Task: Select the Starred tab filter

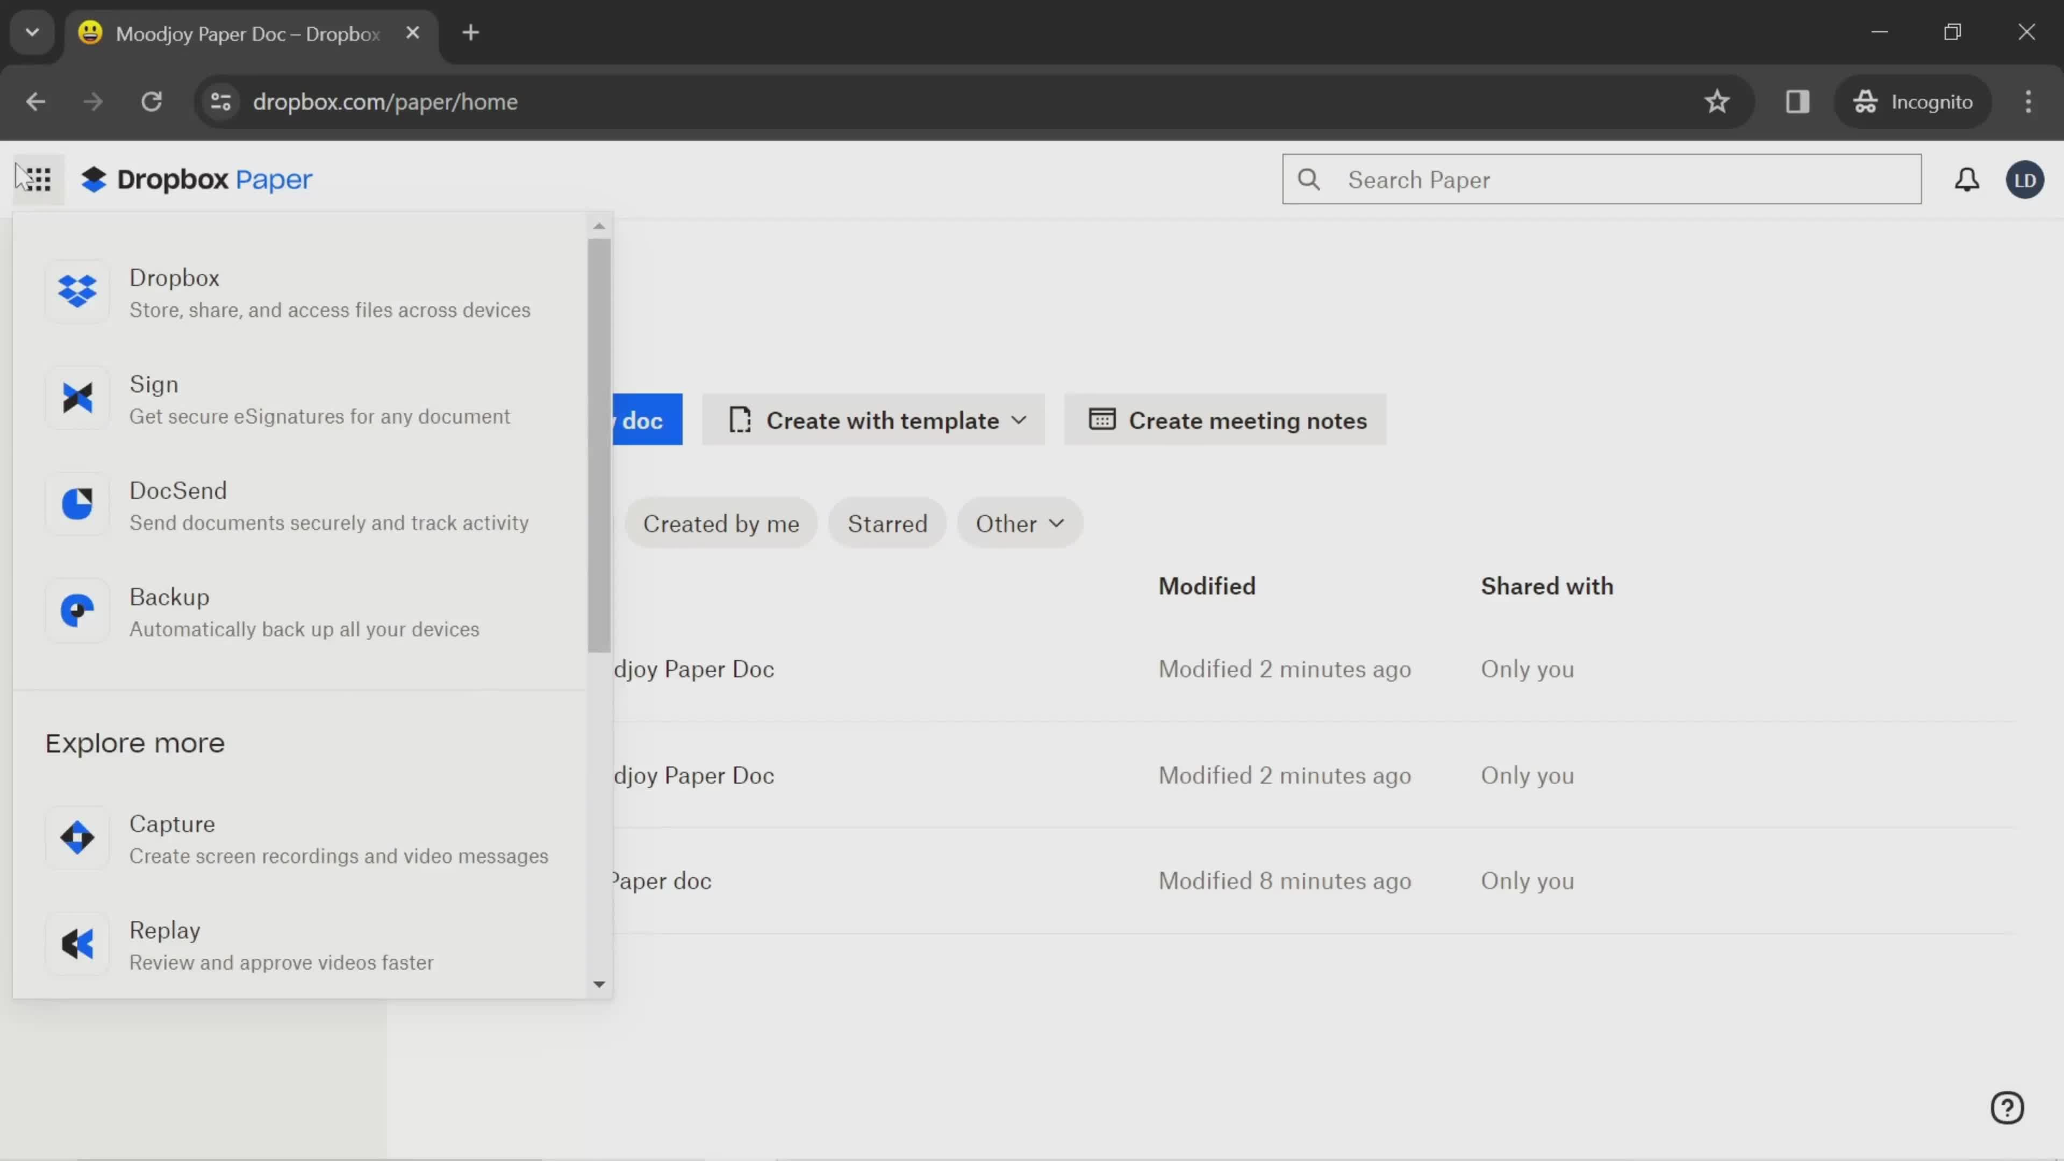Action: [x=885, y=522]
